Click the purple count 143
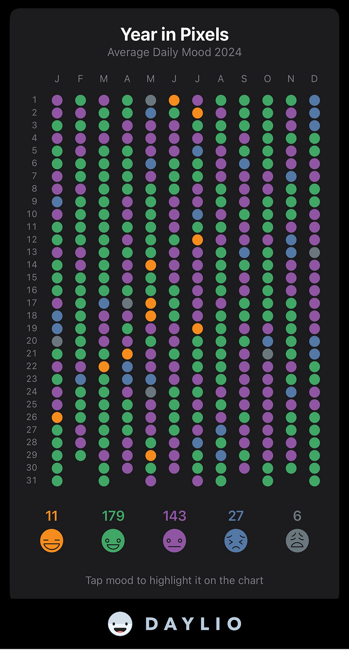Screen dimensions: 349x662 click(174, 516)
